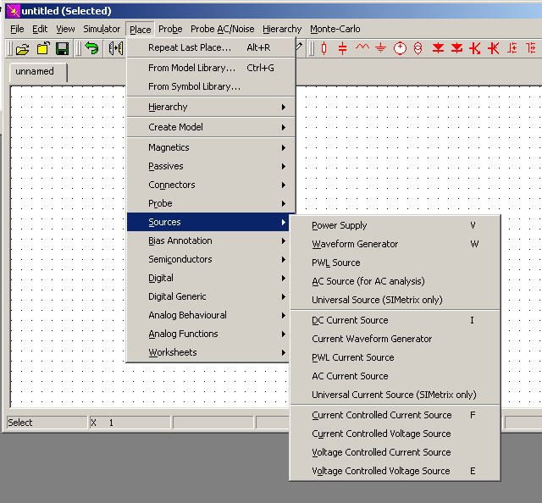
Task: Expand the Passives submenu arrow
Action: pos(284,166)
